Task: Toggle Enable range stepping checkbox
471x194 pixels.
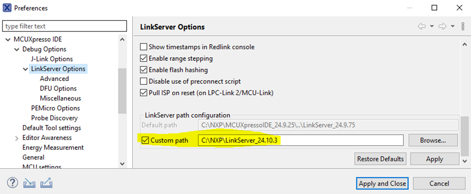Action: pyautogui.click(x=144, y=58)
